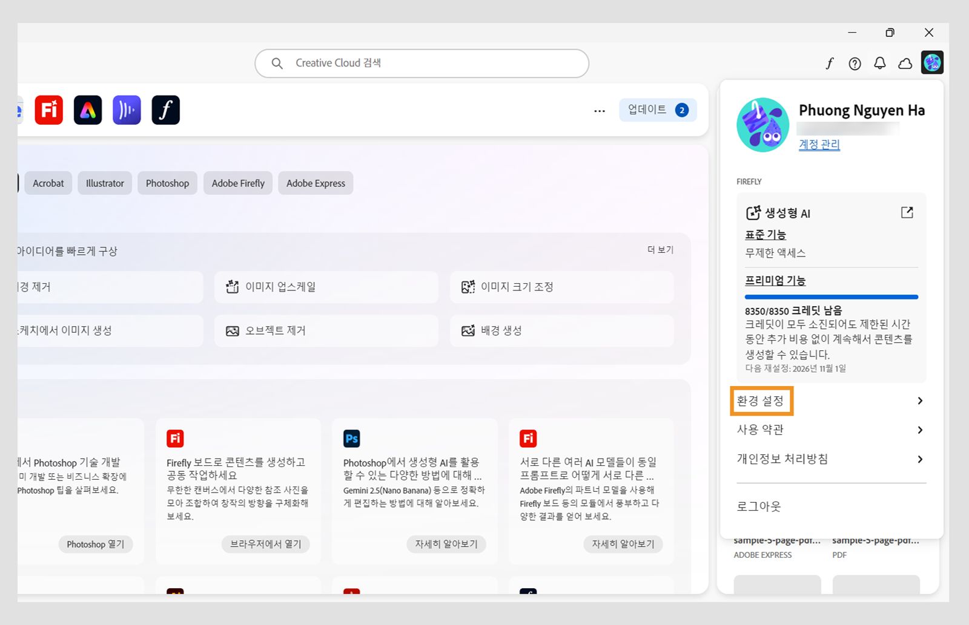Screen dimensions: 969x625
Task: Click the premium credits progress bar
Action: point(832,297)
